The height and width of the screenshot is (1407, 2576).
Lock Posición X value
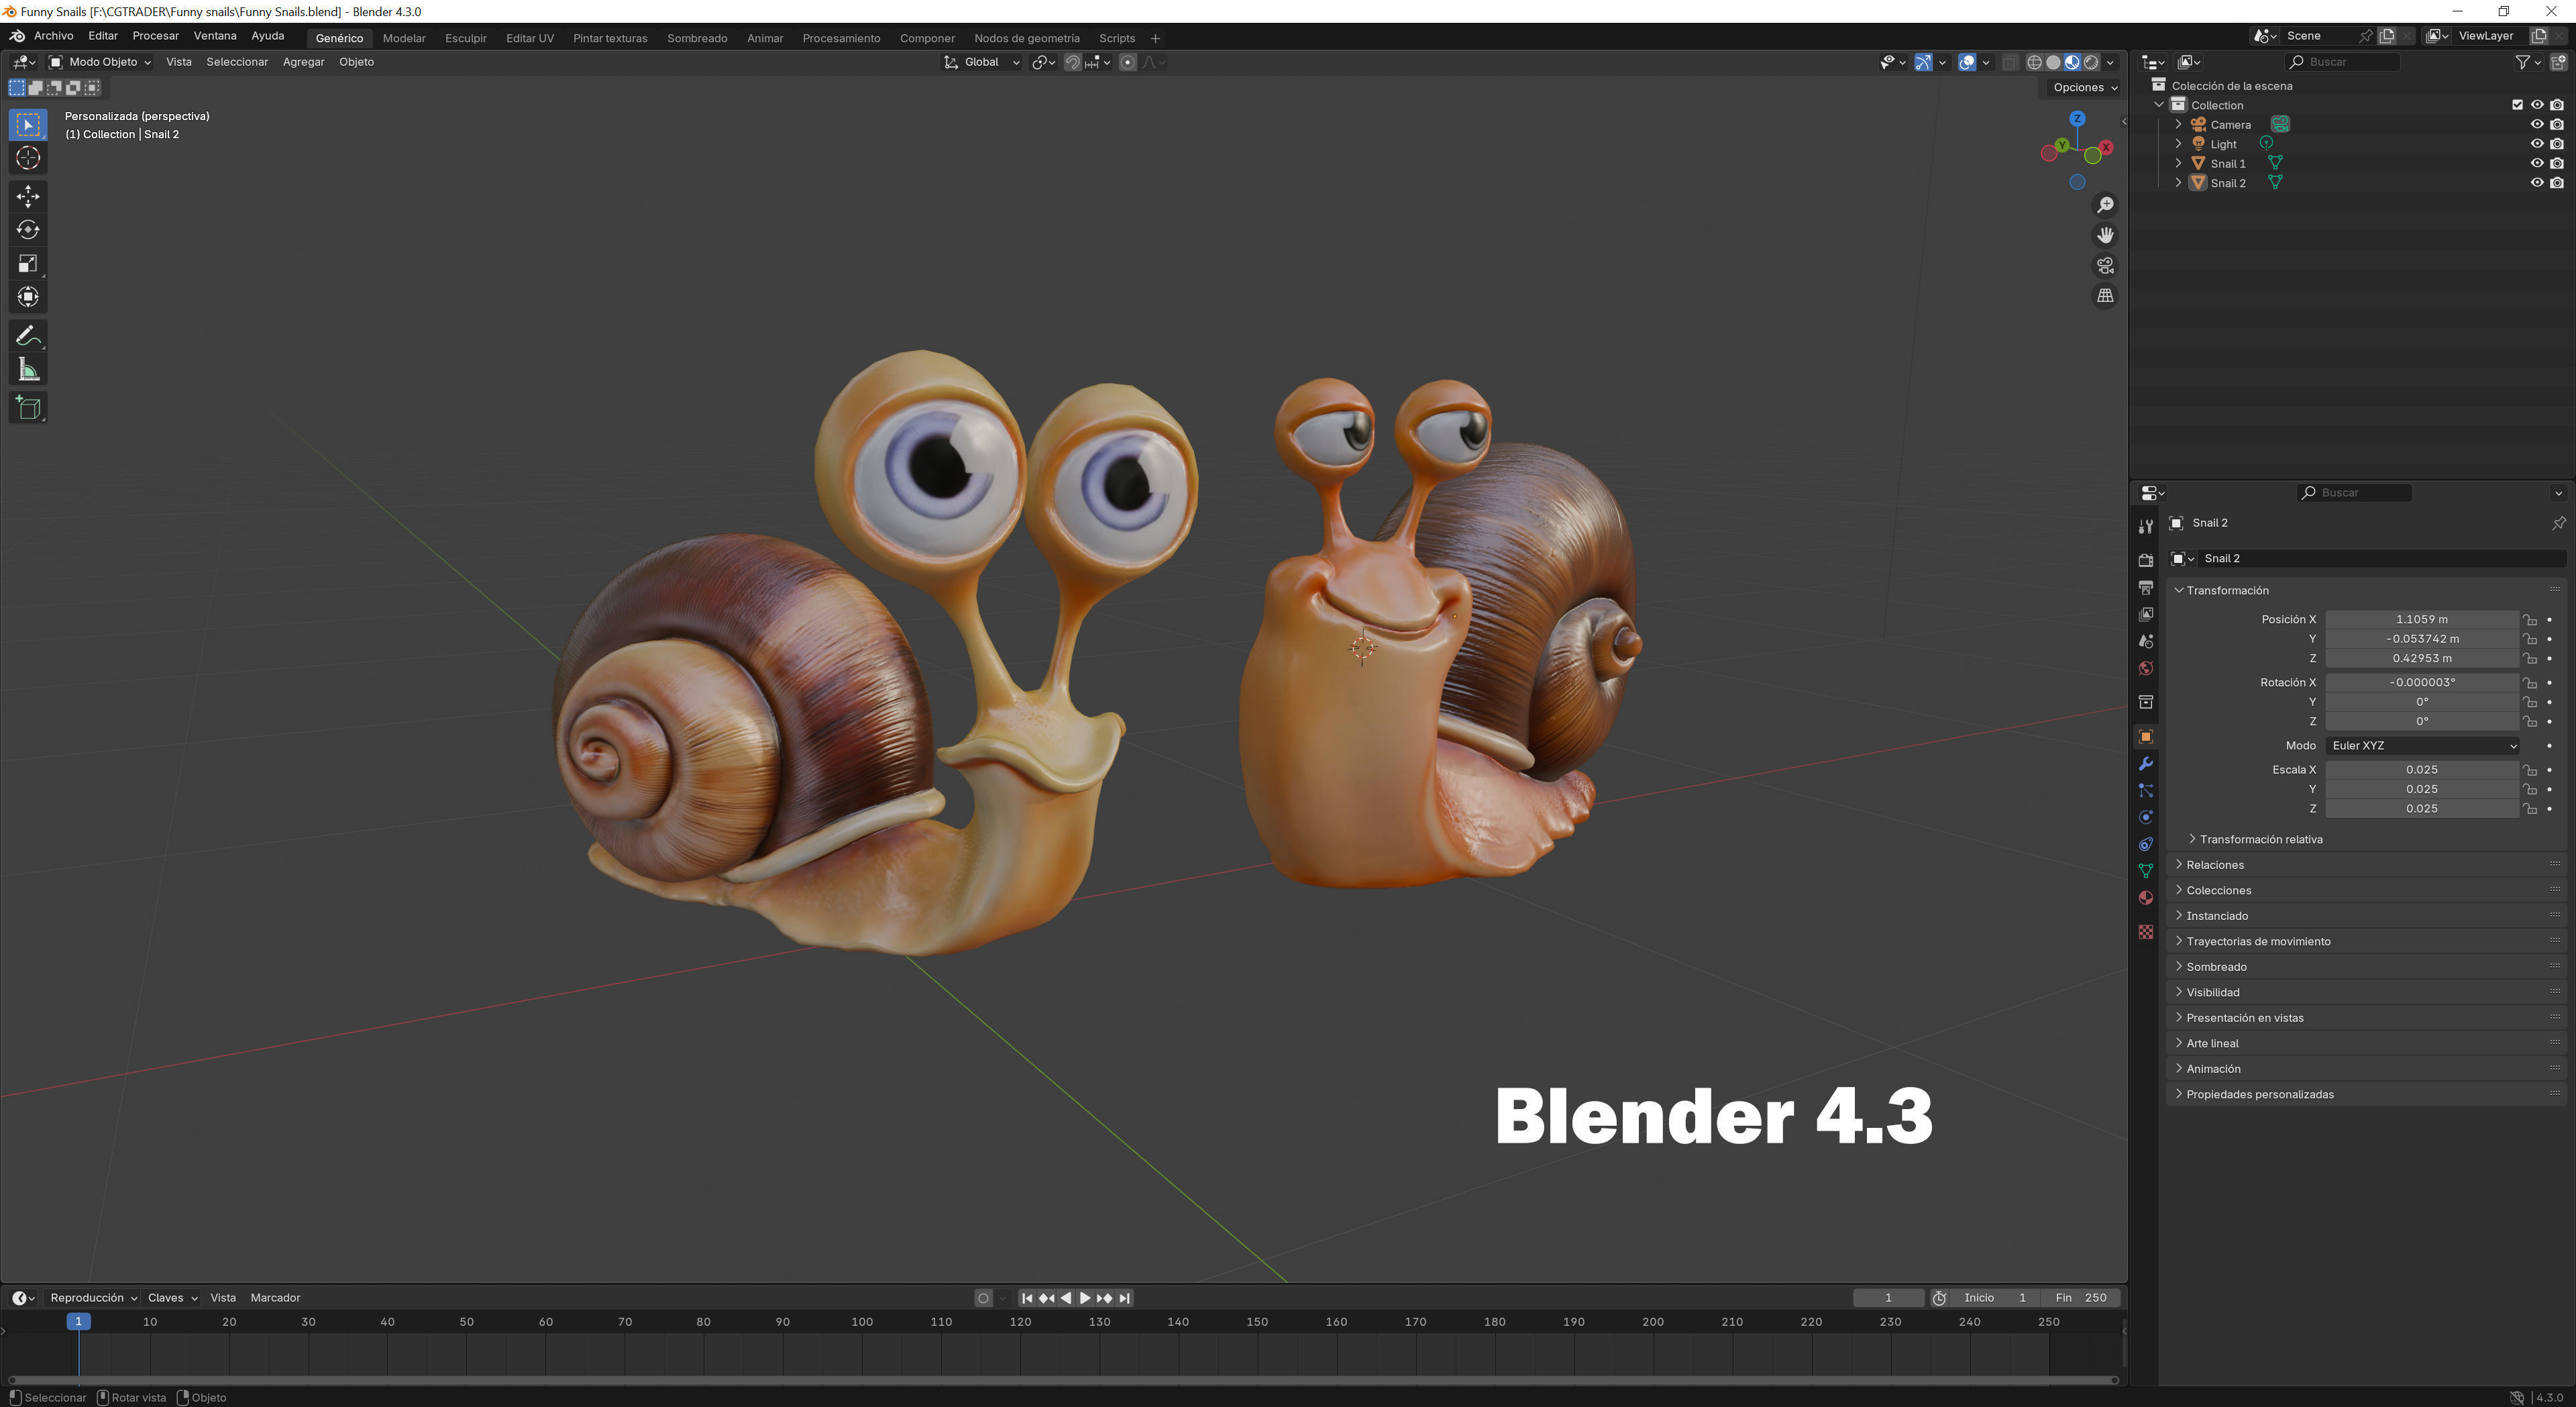coord(2529,620)
